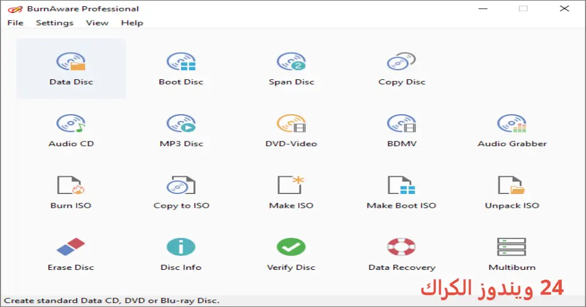
Task: Minimize the BurnAware window
Action: pos(483,9)
